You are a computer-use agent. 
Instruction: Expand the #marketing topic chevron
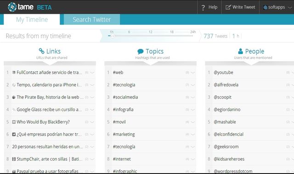click(193, 134)
